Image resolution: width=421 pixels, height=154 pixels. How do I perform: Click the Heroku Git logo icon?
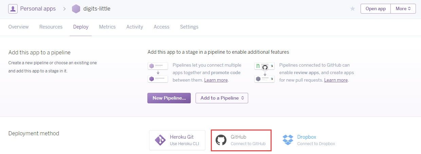pyautogui.click(x=160, y=140)
